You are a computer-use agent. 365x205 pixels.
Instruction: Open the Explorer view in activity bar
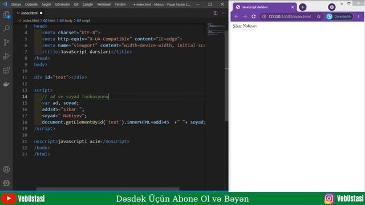(x=6, y=15)
